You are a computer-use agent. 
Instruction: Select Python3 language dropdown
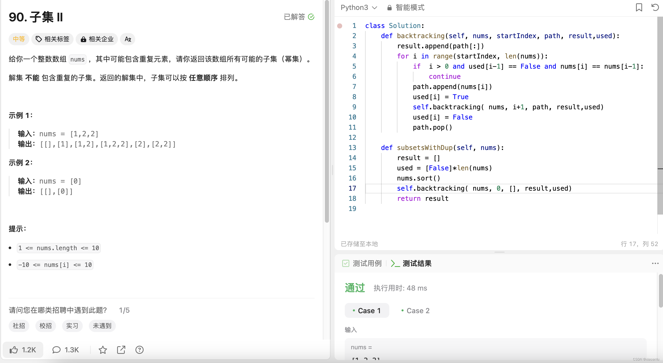tap(358, 8)
